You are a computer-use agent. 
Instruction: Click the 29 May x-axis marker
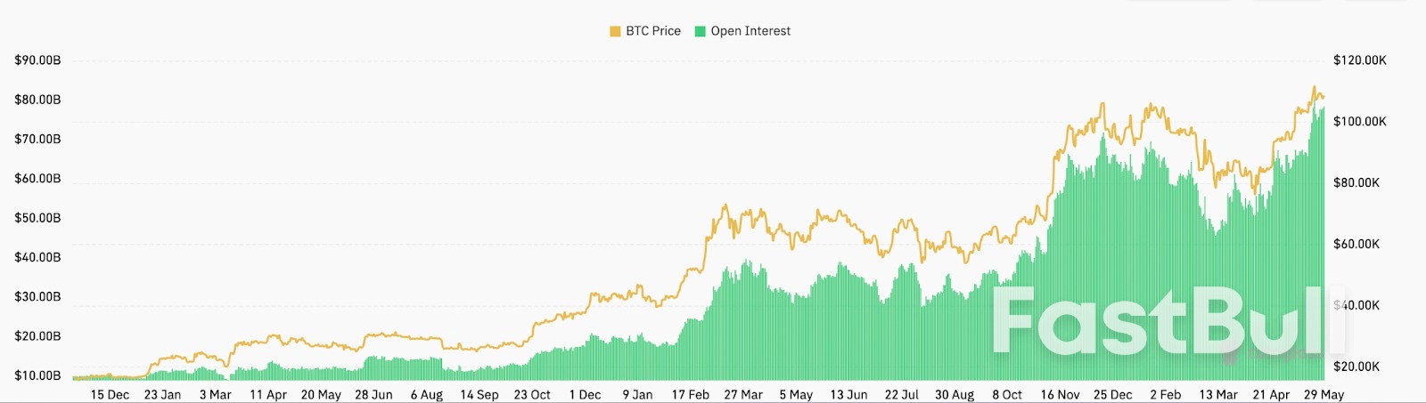click(x=1324, y=394)
